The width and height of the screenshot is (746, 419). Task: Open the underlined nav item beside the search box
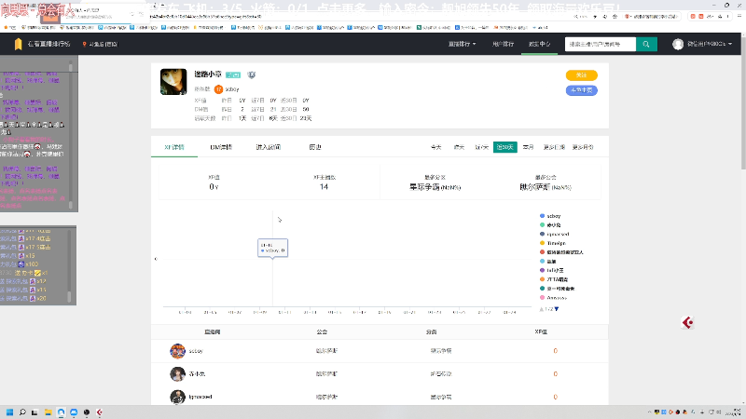pyautogui.click(x=540, y=44)
